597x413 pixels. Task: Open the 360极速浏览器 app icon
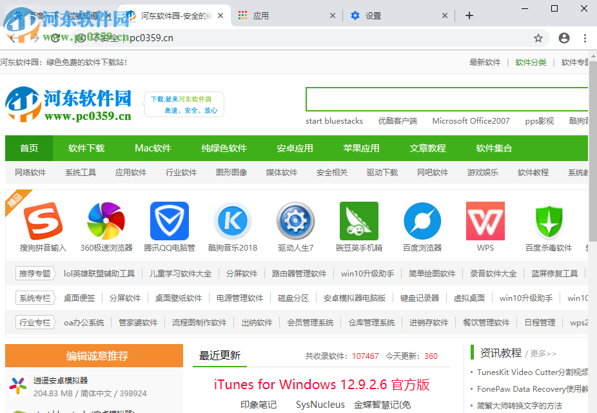point(106,221)
